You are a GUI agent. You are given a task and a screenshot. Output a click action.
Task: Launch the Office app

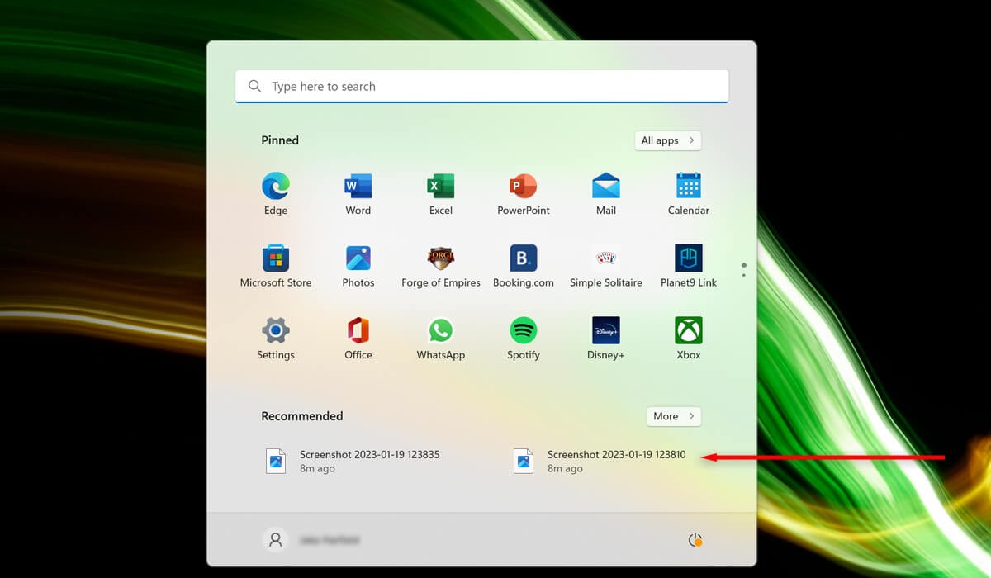click(358, 331)
